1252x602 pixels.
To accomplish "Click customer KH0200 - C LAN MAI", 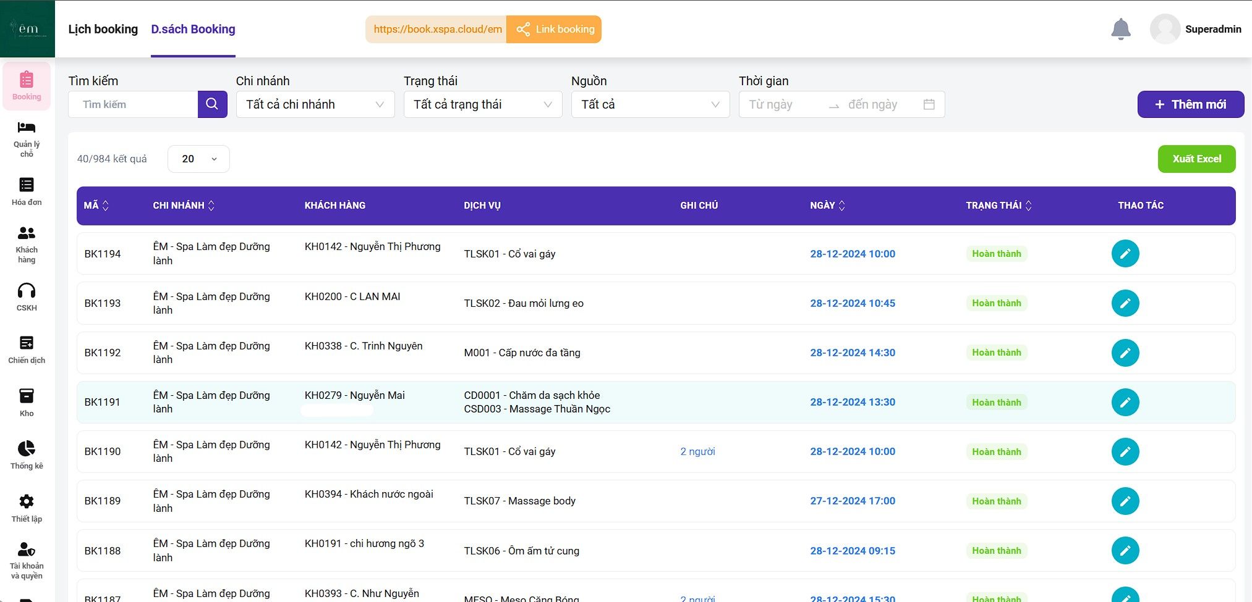I will [352, 296].
